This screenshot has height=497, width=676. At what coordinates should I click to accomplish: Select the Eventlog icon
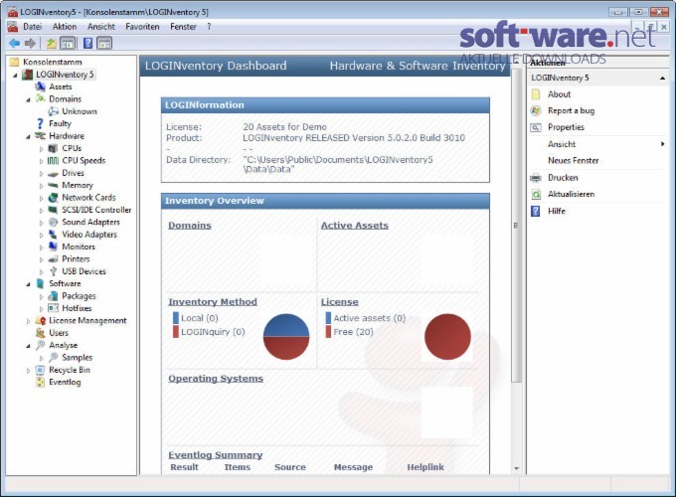40,382
